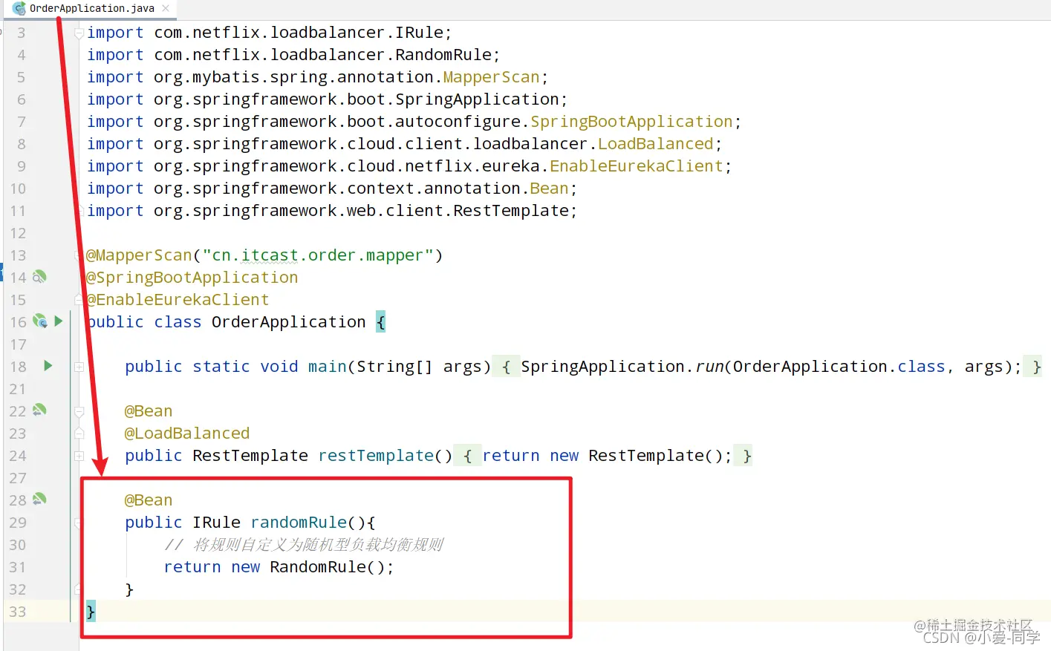Image resolution: width=1051 pixels, height=651 pixels.
Task: Click line number 33 in the gutter
Action: pos(18,612)
